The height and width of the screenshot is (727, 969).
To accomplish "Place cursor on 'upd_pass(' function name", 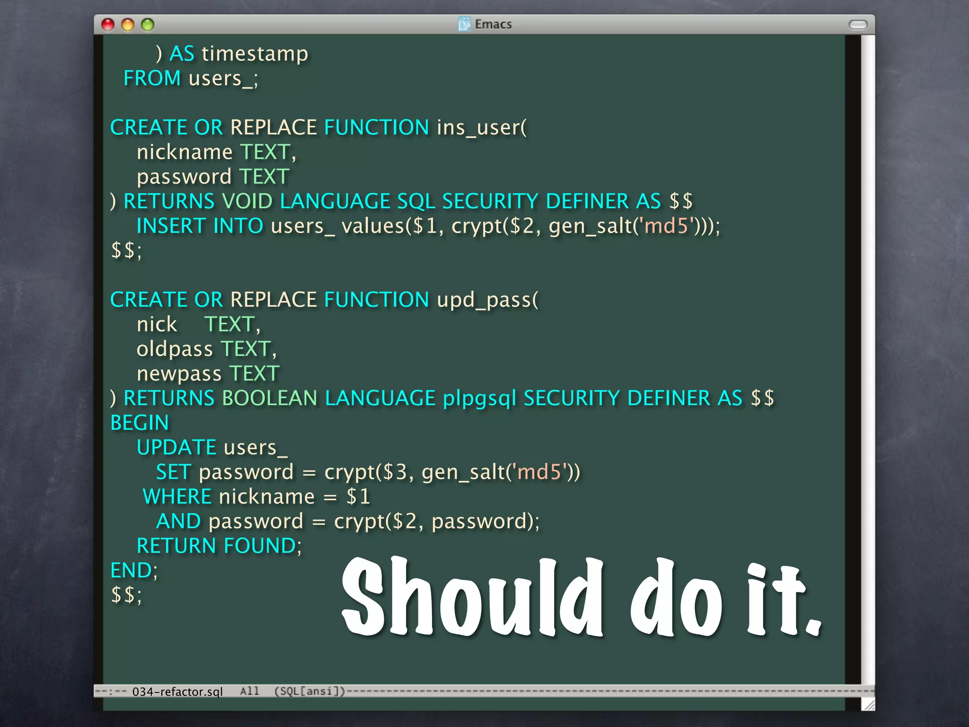I will [487, 300].
